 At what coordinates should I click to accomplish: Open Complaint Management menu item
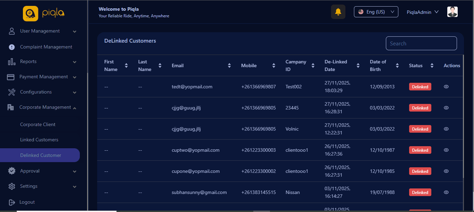point(46,47)
